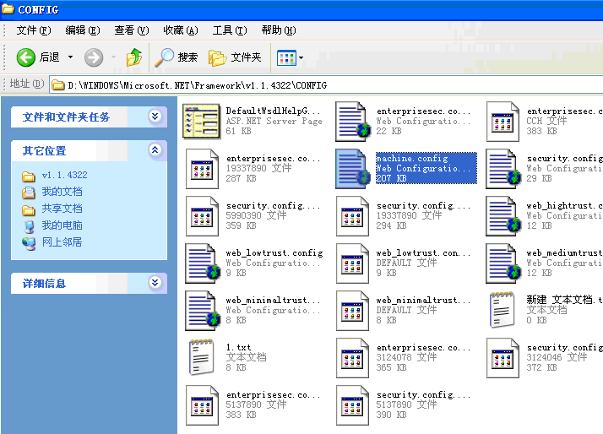Select enterprisesec.co 5137890 file icon
The width and height of the screenshot is (603, 434).
(202, 405)
